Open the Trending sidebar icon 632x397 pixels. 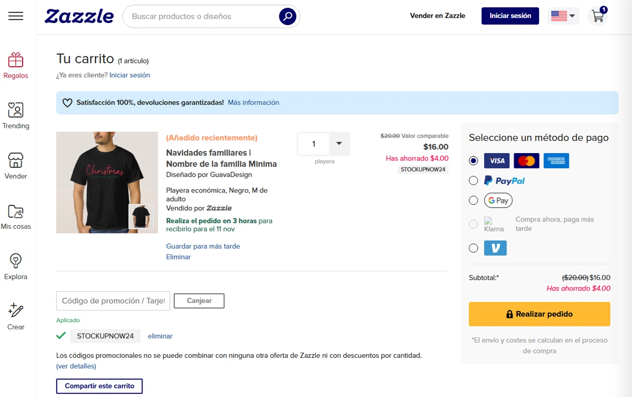point(16,110)
